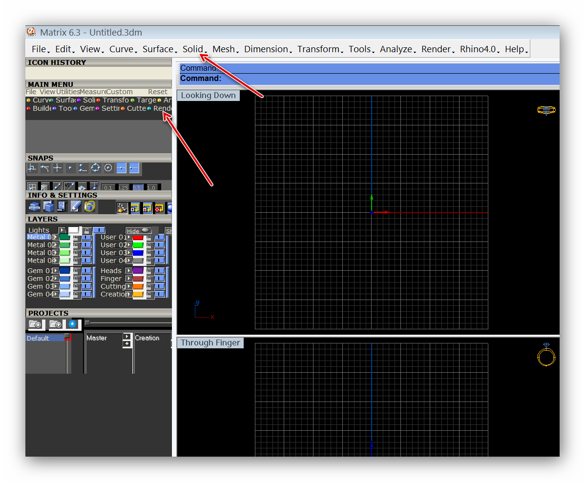Click the yellow arrow play history icon

coord(135,208)
